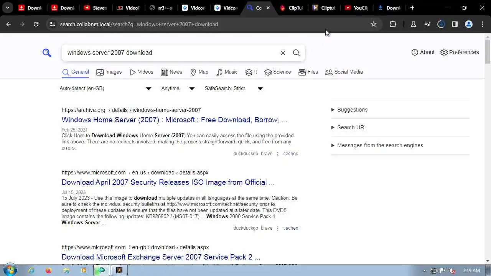Reload the page
The image size is (491, 276).
[x=36, y=24]
